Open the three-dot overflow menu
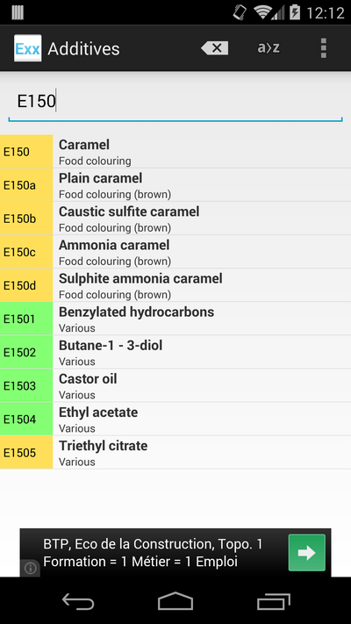Image resolution: width=351 pixels, height=624 pixels. 323,48
